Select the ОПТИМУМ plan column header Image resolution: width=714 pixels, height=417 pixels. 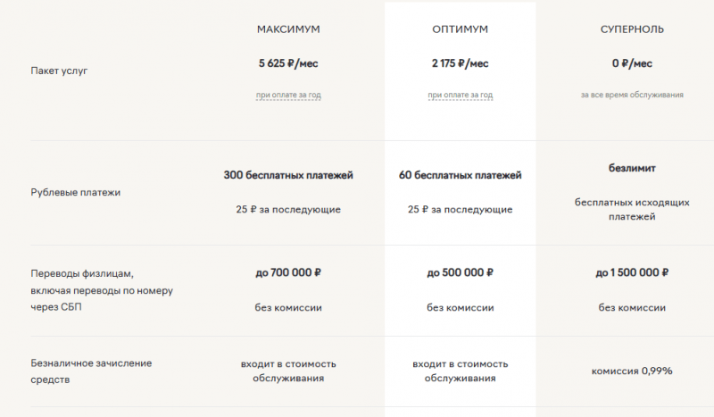point(460,29)
